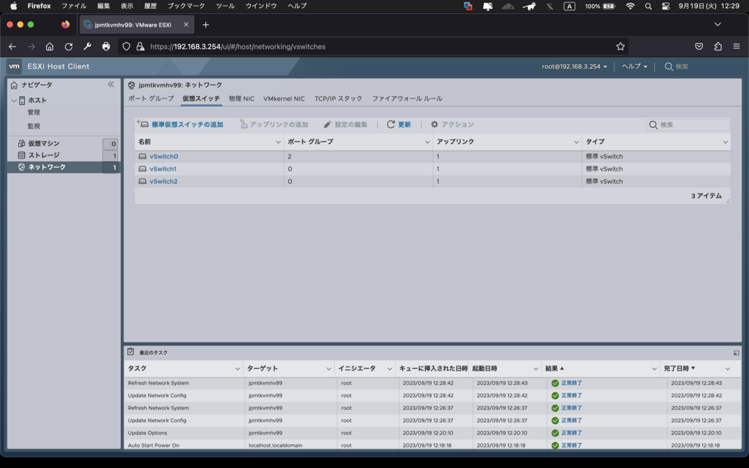Collapse the ホスト tree node

point(14,100)
